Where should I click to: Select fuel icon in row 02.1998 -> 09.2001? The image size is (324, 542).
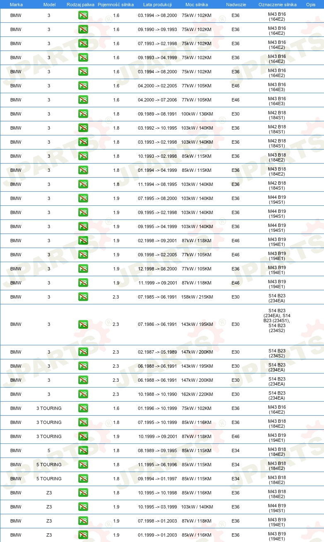pos(83,241)
